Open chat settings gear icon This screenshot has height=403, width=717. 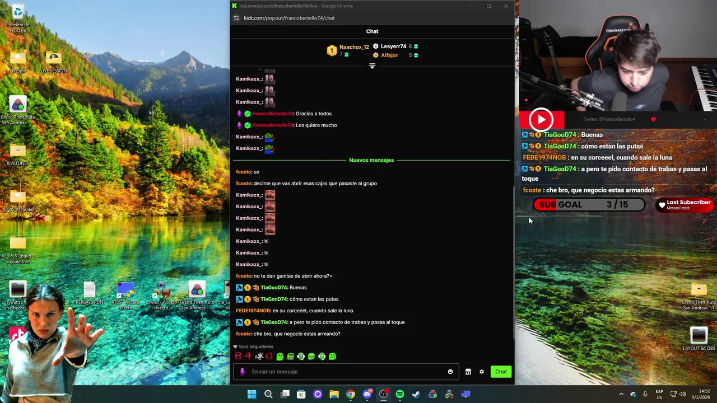[481, 372]
